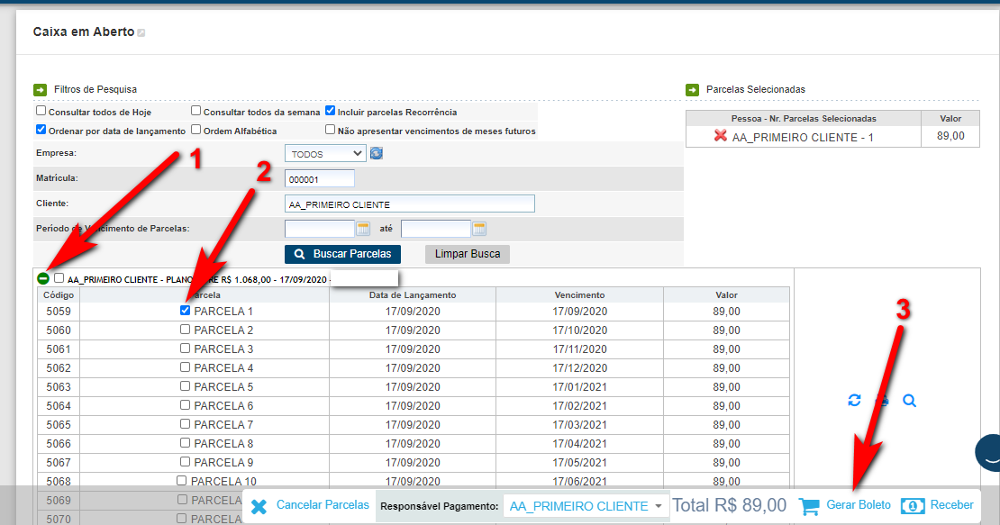This screenshot has width=1000, height=525.
Task: Collapse the AA_PRIMEIRO CLIENTE plan group
Action: (43, 278)
